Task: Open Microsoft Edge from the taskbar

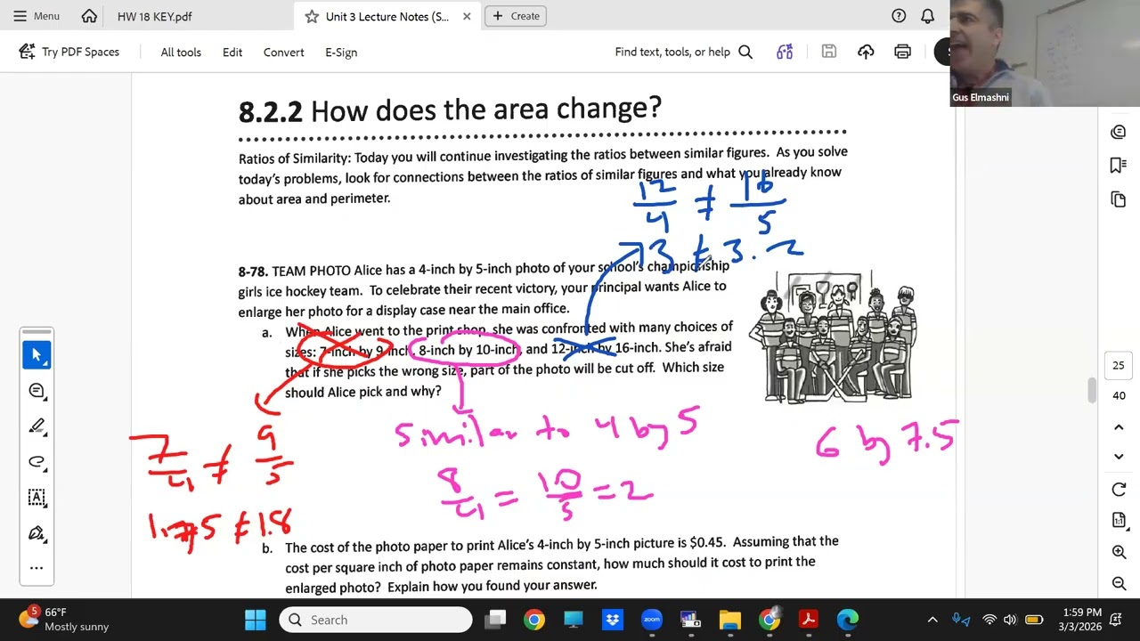Action: (847, 620)
